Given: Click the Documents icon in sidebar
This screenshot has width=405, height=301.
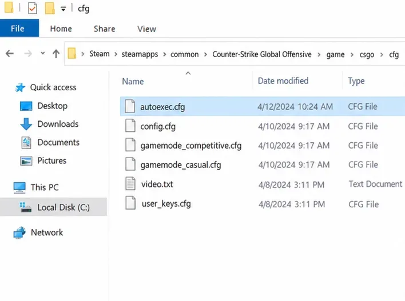Looking at the screenshot, I should 26,143.
